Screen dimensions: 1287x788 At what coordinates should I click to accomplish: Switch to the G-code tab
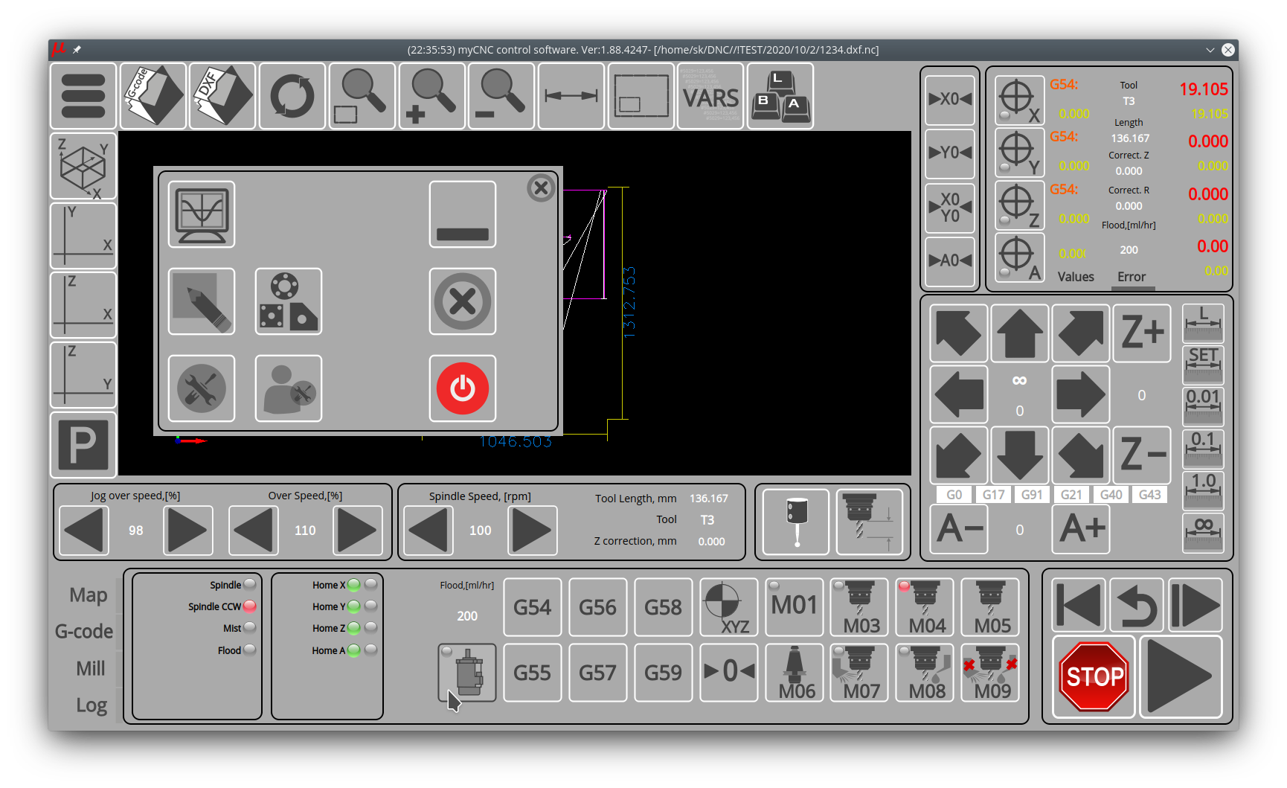84,632
